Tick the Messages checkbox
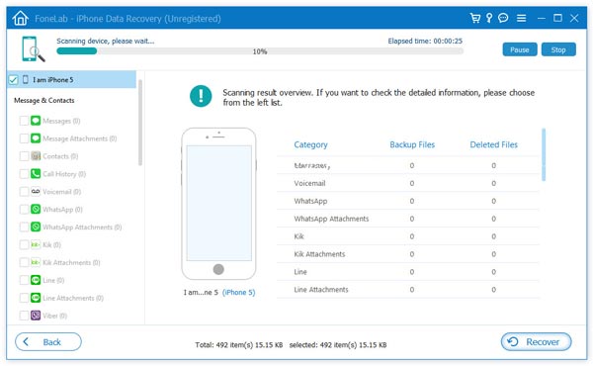Viewport: 593px width, 366px height. click(x=24, y=121)
